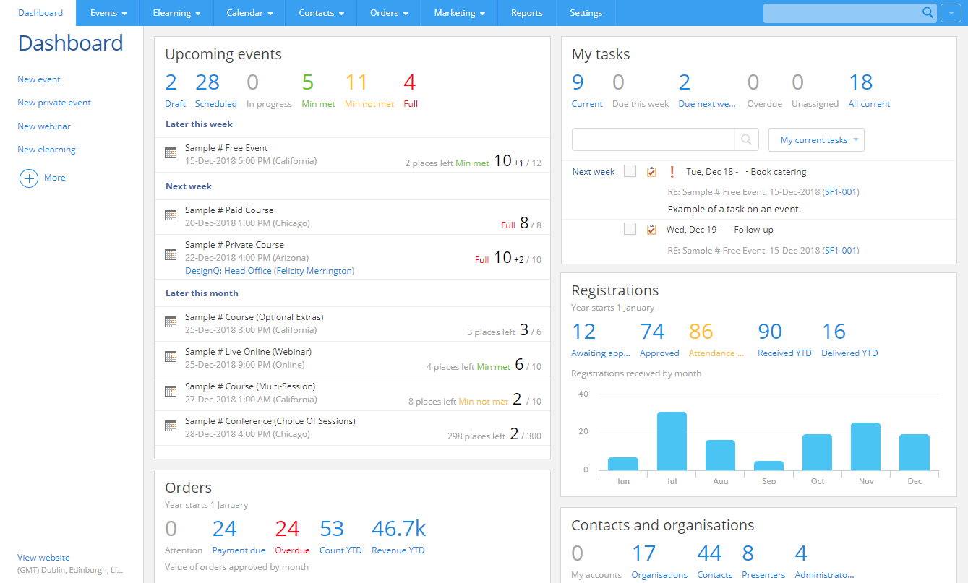Click the Due next week count 2
Image resolution: width=968 pixels, height=583 pixels.
pos(685,82)
